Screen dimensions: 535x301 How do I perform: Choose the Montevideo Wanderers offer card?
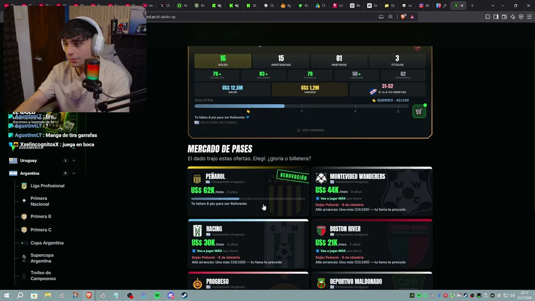tap(372, 191)
